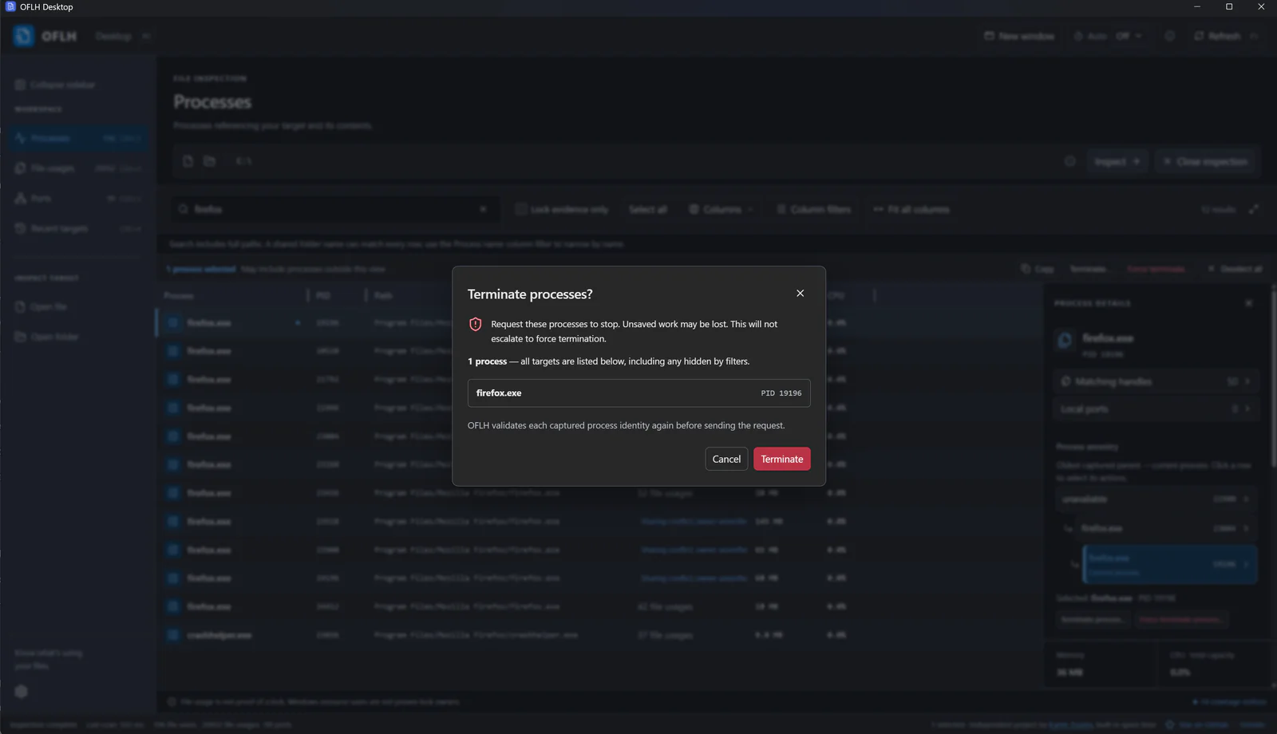
Task: Open the Columns dropdown
Action: (x=722, y=209)
